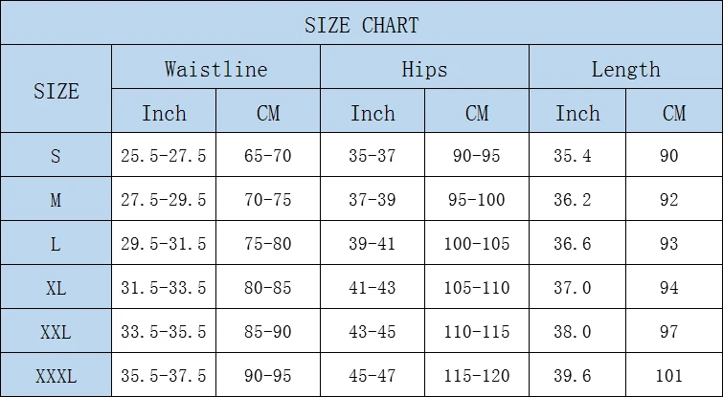Click the SIZE CHART title cell
The height and width of the screenshot is (397, 723).
(362, 23)
